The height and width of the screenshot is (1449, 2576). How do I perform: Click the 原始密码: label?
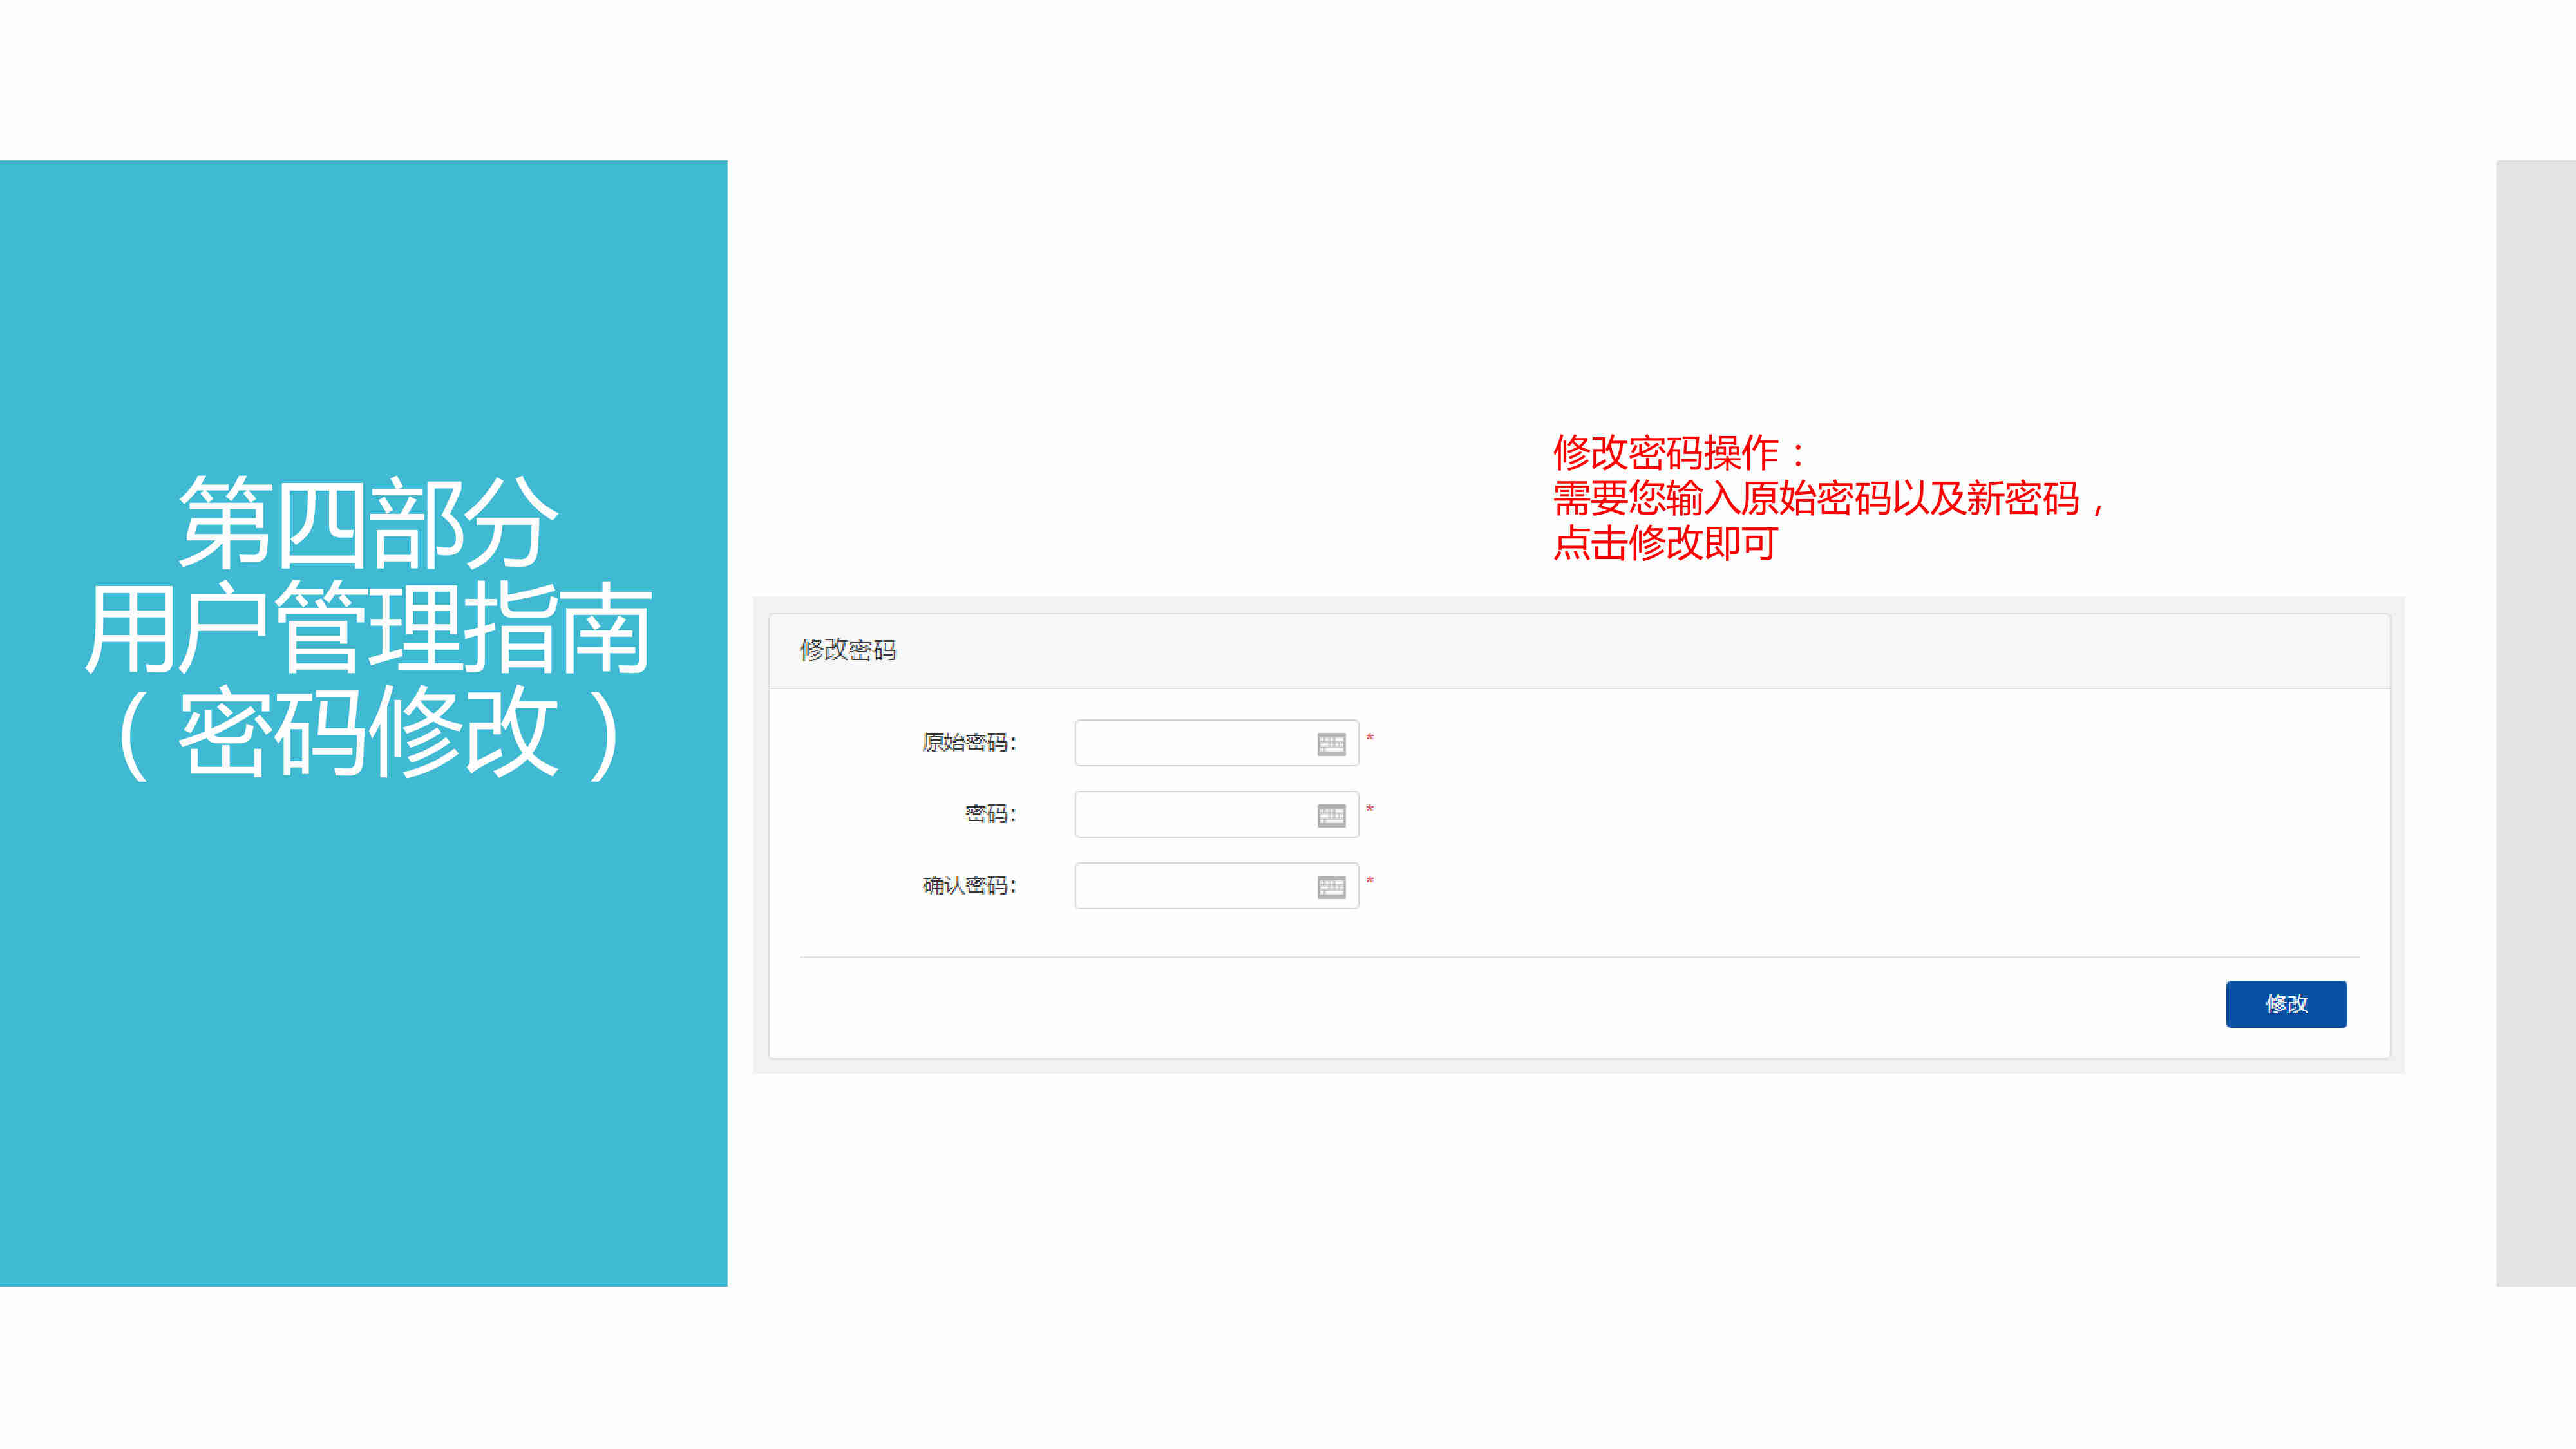(969, 742)
